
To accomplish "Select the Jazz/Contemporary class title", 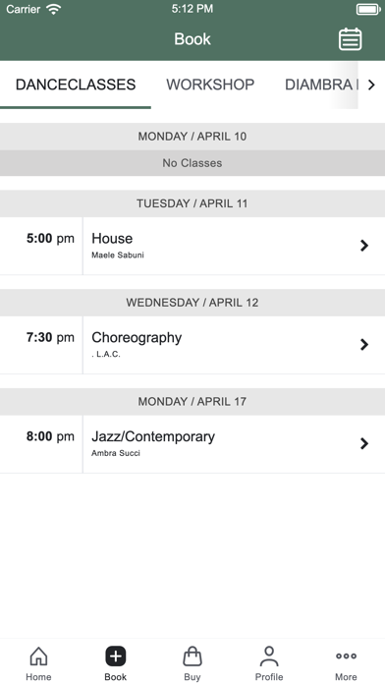I will (x=153, y=436).
